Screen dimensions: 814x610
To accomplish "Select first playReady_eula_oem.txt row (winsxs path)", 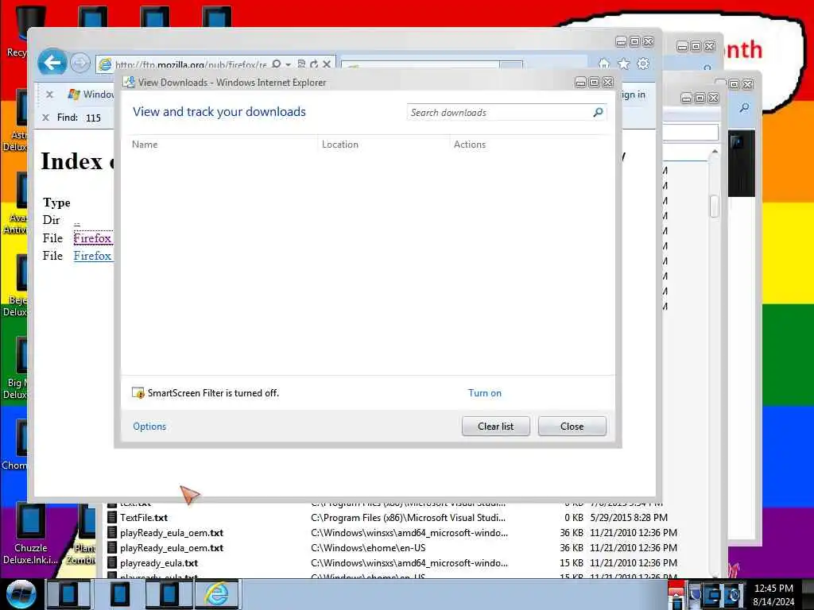I will [172, 533].
